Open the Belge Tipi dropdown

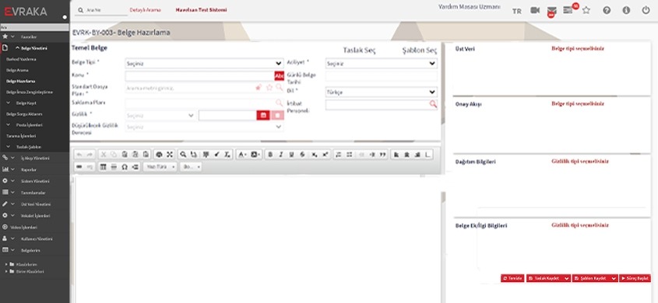coord(204,64)
